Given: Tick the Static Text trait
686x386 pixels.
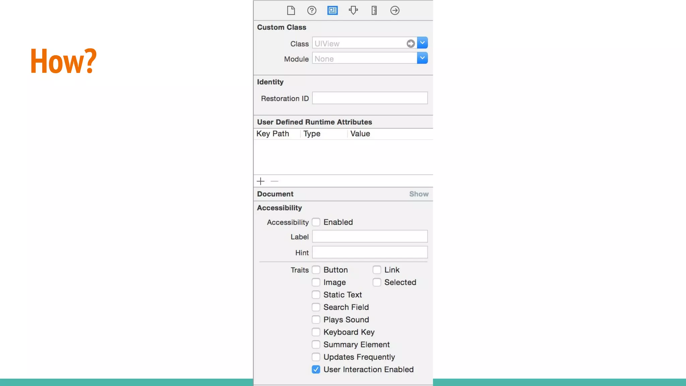Looking at the screenshot, I should coord(316,295).
